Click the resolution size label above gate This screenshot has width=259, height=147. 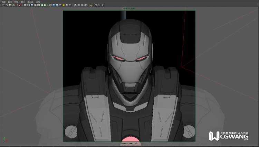click(x=129, y=8)
